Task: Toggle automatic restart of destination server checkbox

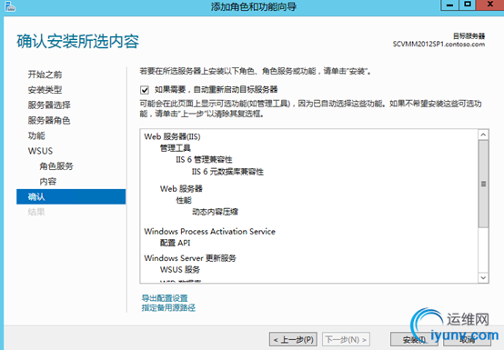Action: tap(145, 90)
